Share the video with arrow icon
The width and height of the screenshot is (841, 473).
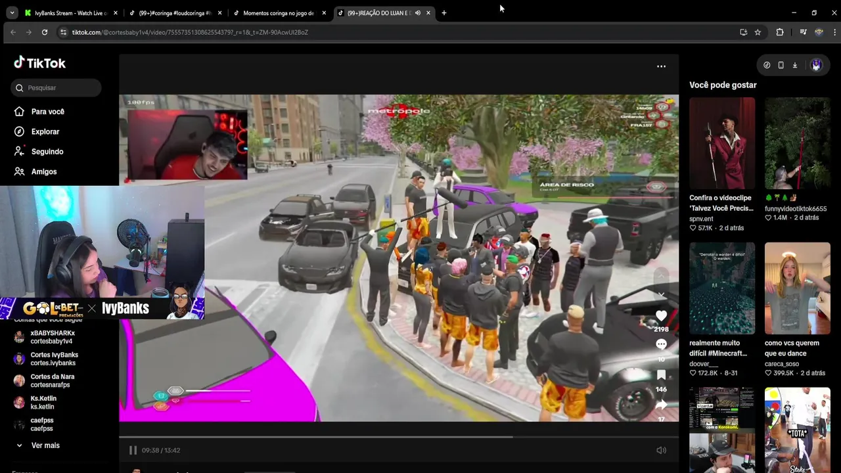point(661,405)
